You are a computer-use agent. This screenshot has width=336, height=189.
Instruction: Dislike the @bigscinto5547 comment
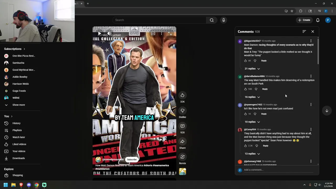click(x=255, y=61)
